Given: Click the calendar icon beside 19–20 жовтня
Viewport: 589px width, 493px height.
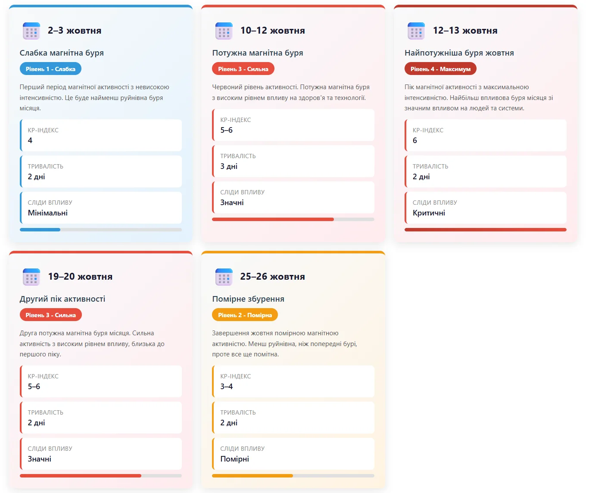Looking at the screenshot, I should [x=31, y=277].
